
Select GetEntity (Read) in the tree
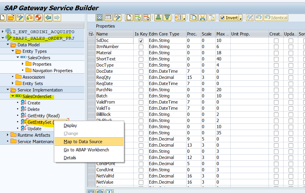[43, 116]
